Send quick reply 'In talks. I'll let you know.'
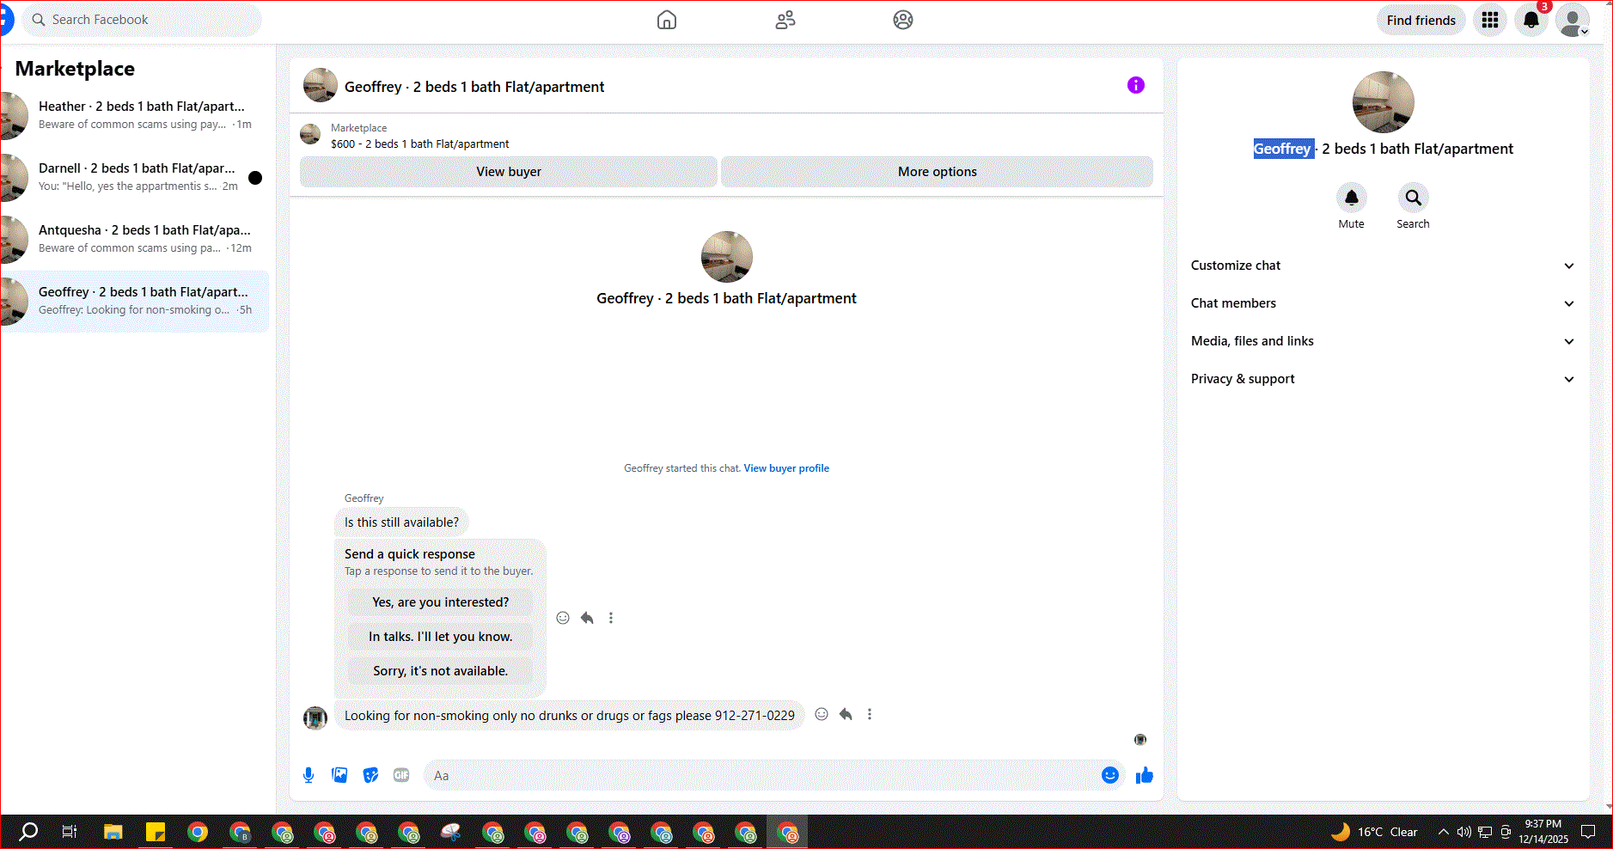This screenshot has height=849, width=1613. 440,637
